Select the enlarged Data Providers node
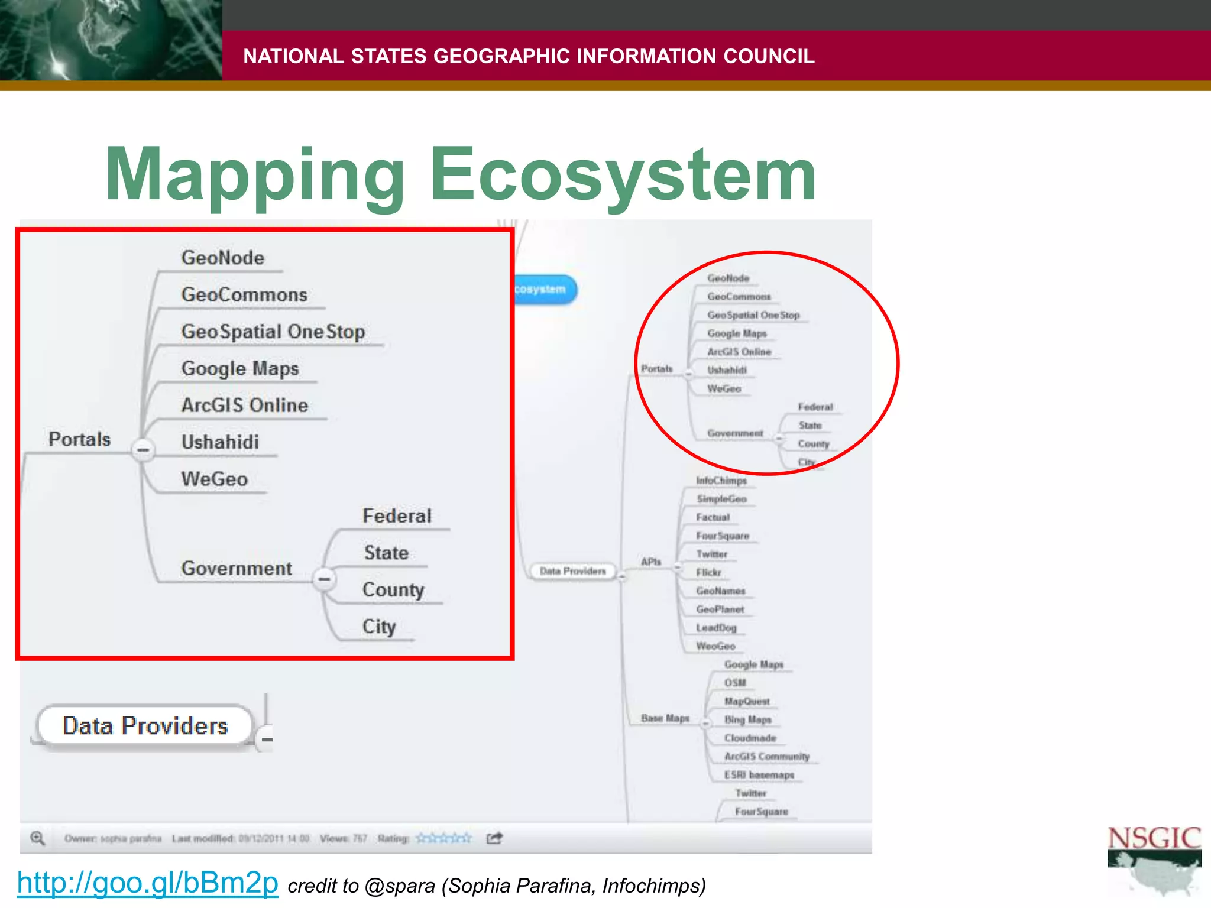Screen dimensions: 1211x908 pyautogui.click(x=145, y=725)
